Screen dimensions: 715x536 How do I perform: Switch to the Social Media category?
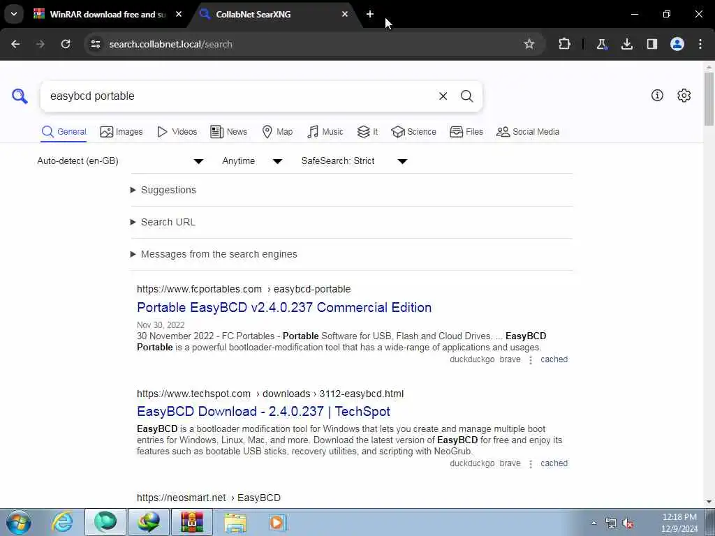pos(528,132)
